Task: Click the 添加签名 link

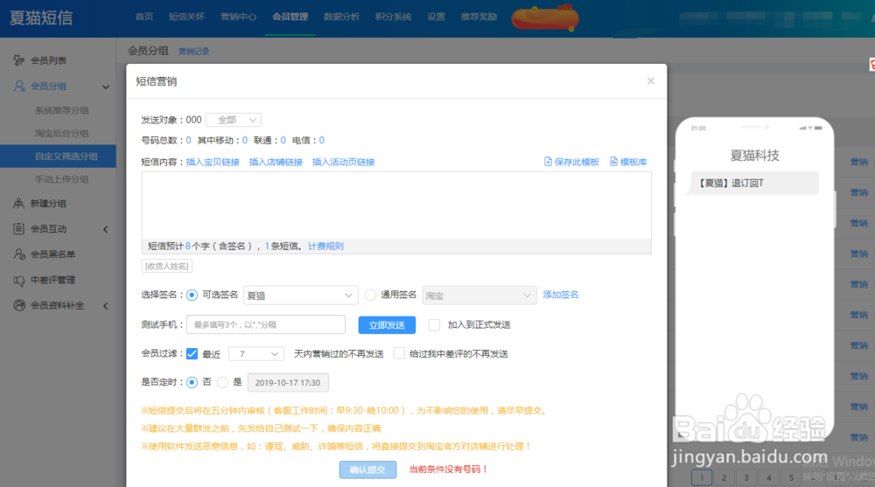Action: click(561, 295)
